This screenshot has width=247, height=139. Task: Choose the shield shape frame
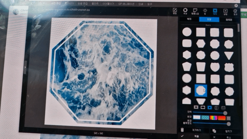(215, 67)
